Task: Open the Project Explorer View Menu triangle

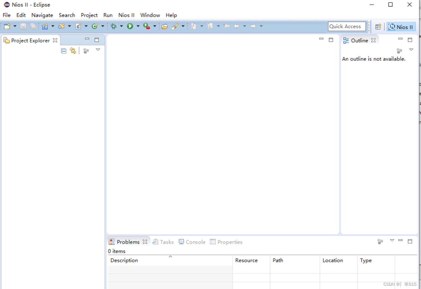Action: click(x=98, y=50)
